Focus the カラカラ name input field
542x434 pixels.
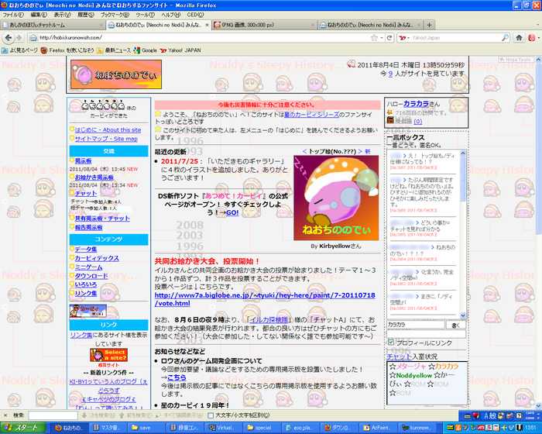416,325
